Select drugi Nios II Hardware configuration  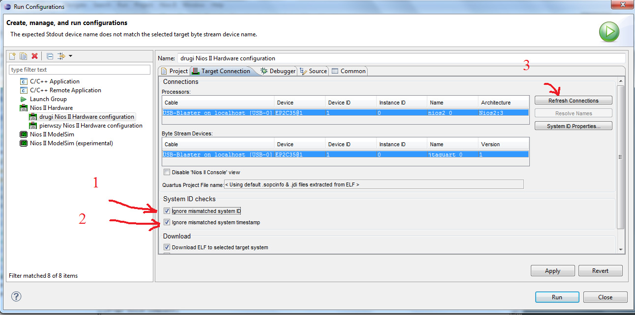pyautogui.click(x=87, y=117)
